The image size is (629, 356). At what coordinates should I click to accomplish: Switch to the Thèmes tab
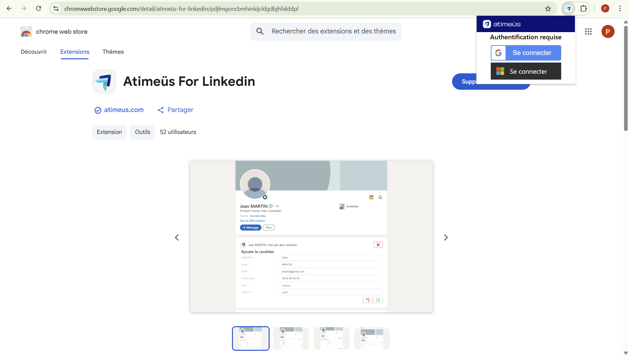pyautogui.click(x=113, y=52)
